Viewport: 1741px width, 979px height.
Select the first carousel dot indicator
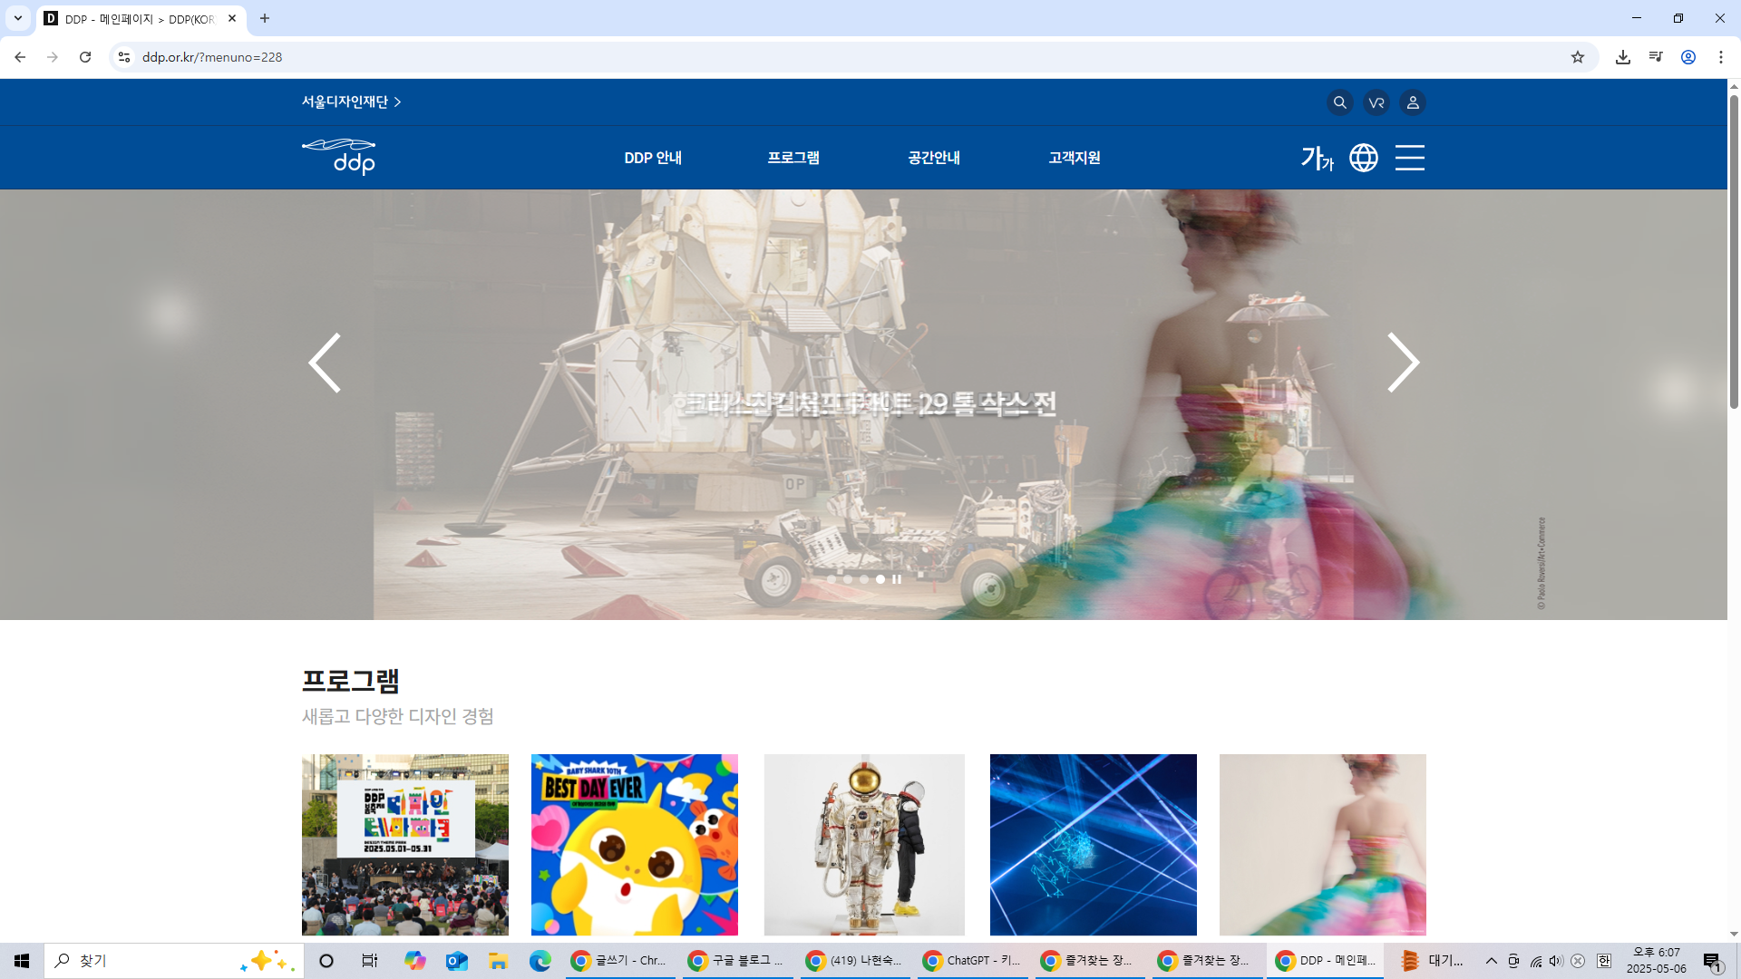(x=832, y=579)
